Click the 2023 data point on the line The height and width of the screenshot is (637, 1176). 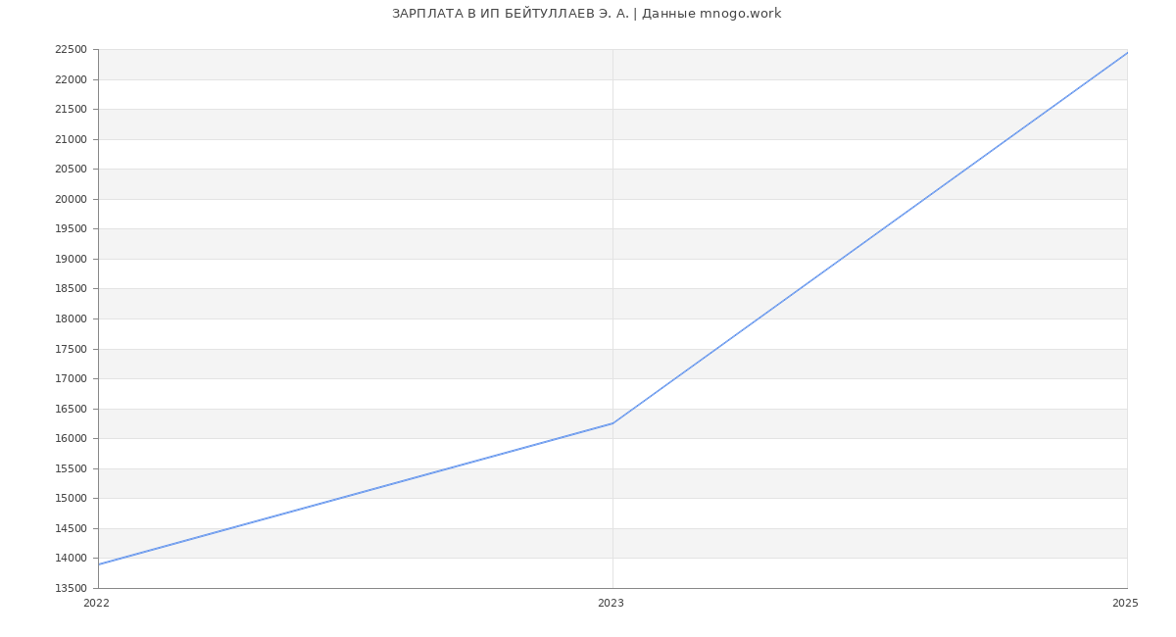612,423
